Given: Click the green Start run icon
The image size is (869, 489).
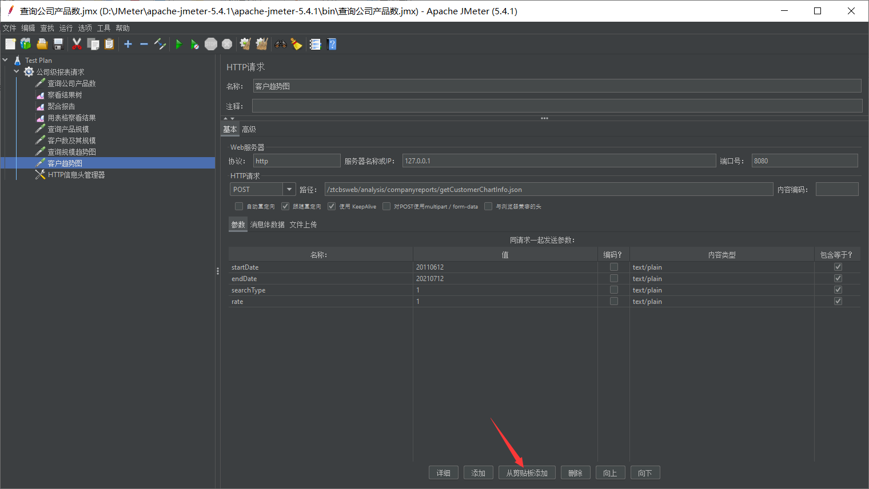Looking at the screenshot, I should (179, 45).
